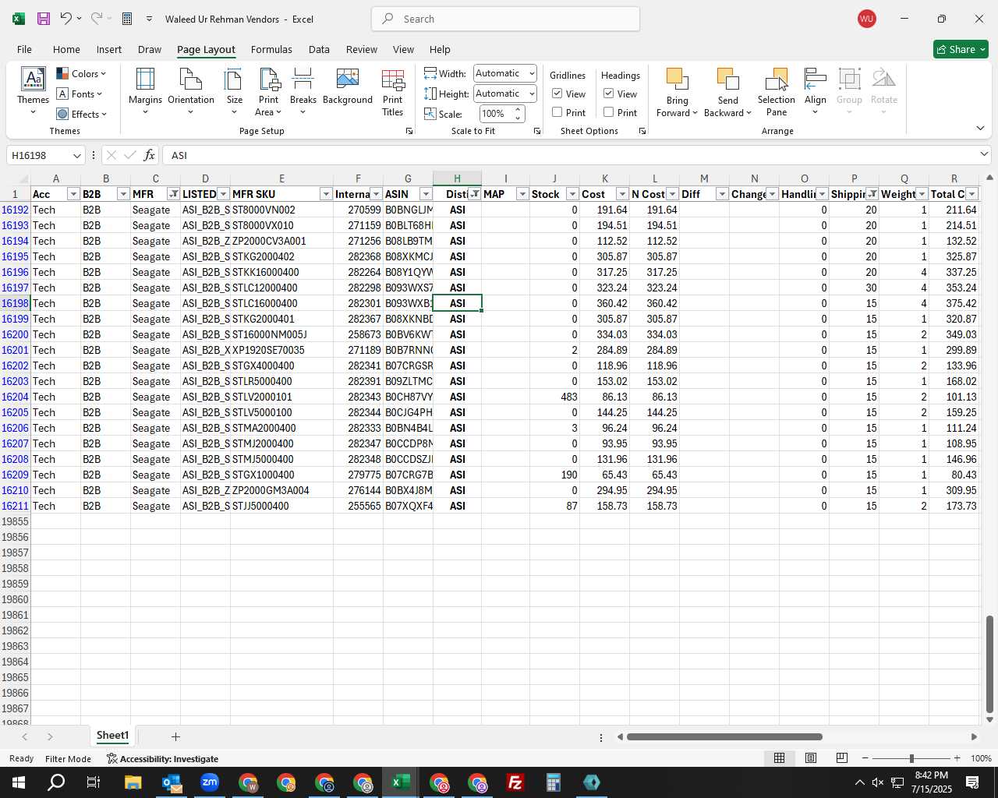The height and width of the screenshot is (798, 998).
Task: Switch to the Formulas tab
Action: tap(271, 49)
